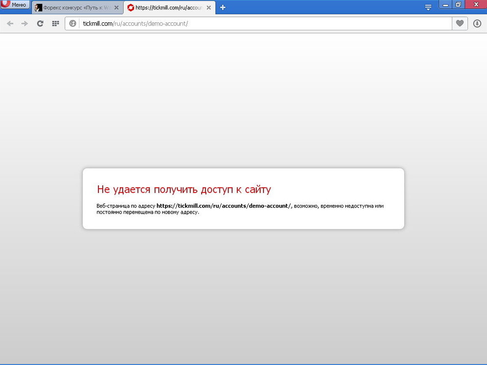
Task: Reload the current page
Action: coord(40,23)
